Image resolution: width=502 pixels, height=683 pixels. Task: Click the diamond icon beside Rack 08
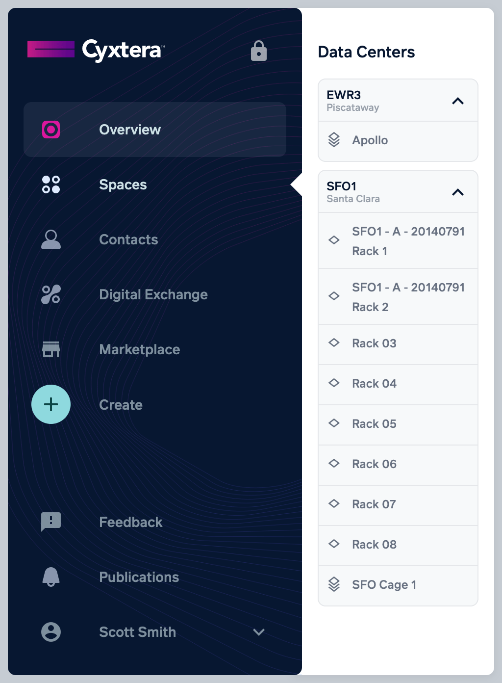pos(334,544)
